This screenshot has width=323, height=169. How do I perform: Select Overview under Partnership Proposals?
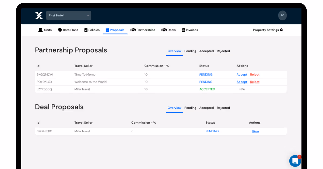174,51
